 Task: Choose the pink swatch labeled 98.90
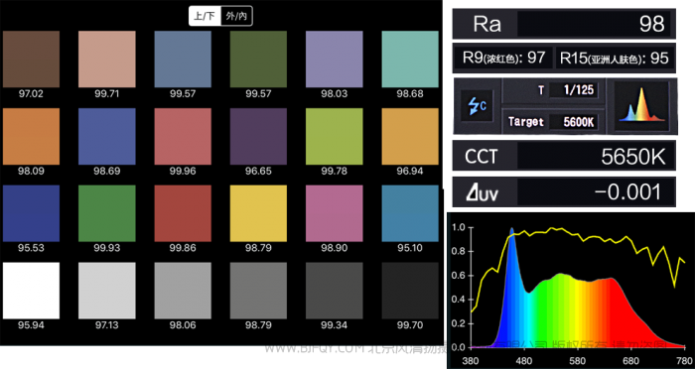pyautogui.click(x=335, y=213)
